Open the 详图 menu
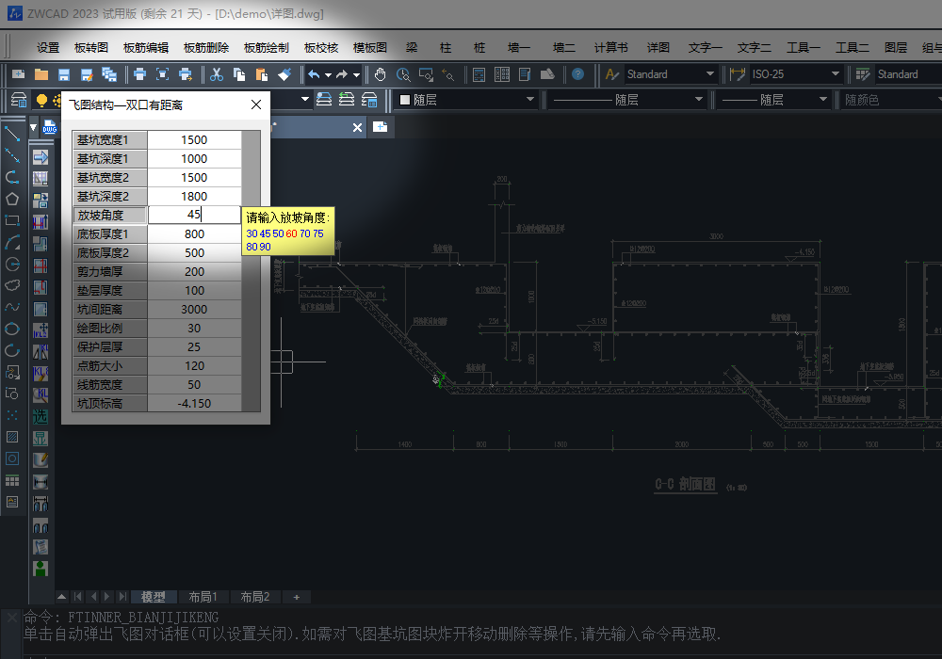 point(658,47)
